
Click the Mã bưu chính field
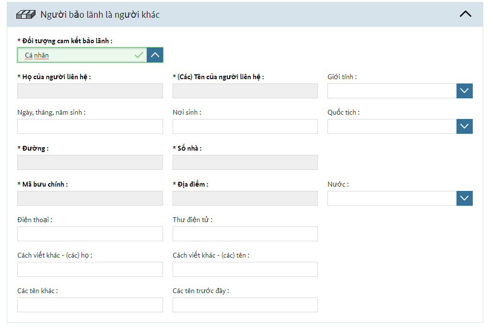tap(90, 198)
